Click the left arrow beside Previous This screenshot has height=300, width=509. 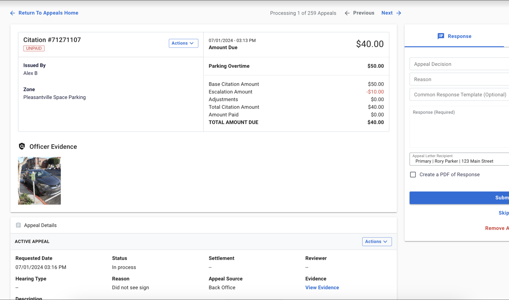point(347,13)
